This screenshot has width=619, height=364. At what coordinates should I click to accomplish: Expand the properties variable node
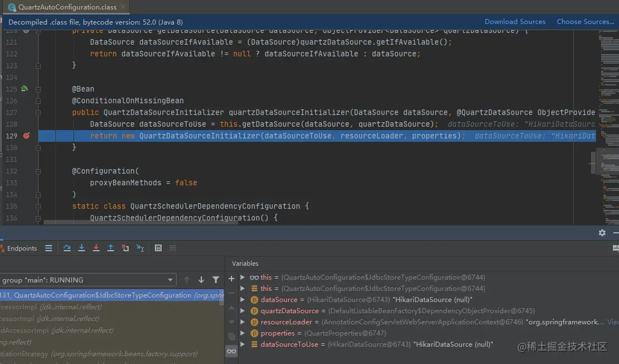[x=243, y=333]
